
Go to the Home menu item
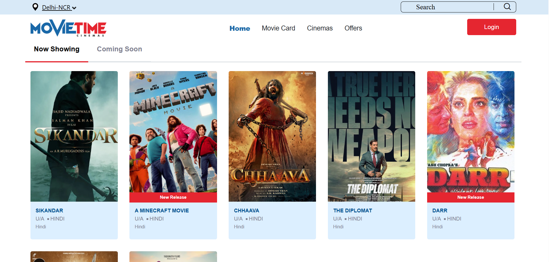(240, 28)
